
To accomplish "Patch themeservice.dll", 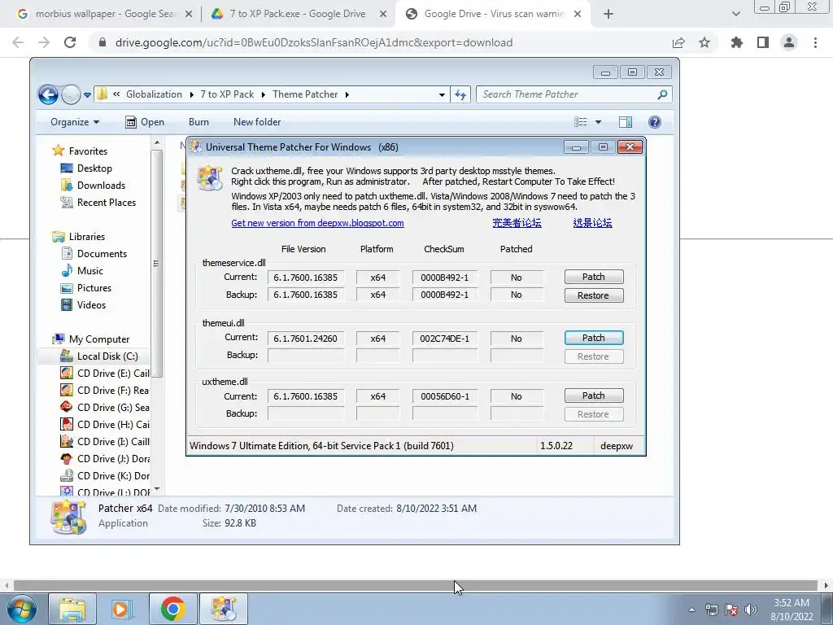I will point(593,277).
